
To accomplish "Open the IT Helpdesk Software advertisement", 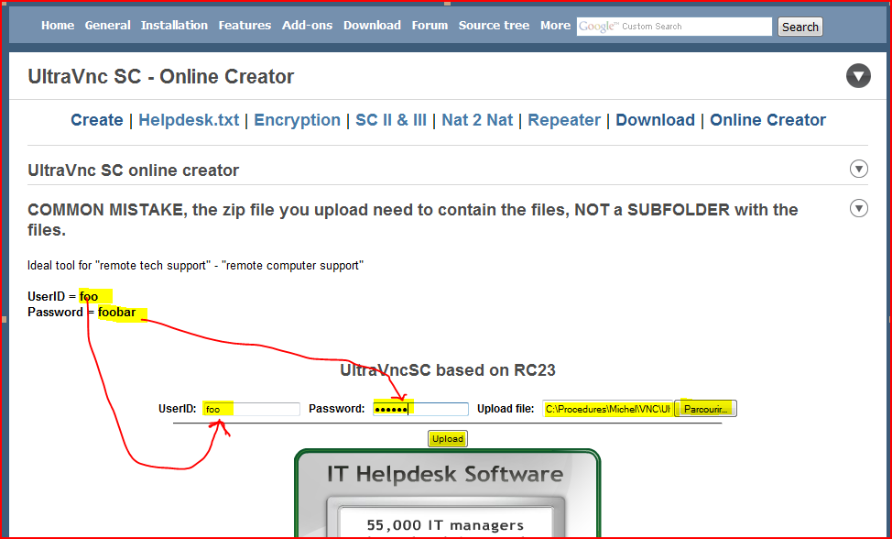I will (x=447, y=493).
